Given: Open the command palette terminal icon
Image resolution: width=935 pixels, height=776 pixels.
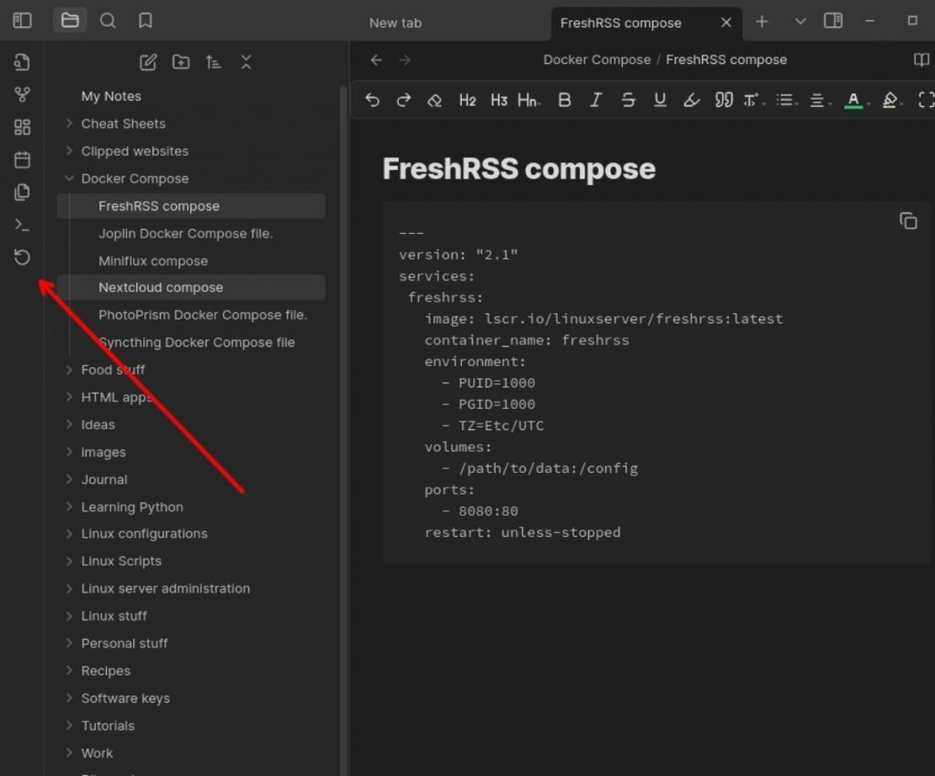Looking at the screenshot, I should pos(23,225).
